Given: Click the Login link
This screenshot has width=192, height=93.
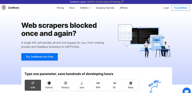Looking at the screenshot, I should (166, 8).
